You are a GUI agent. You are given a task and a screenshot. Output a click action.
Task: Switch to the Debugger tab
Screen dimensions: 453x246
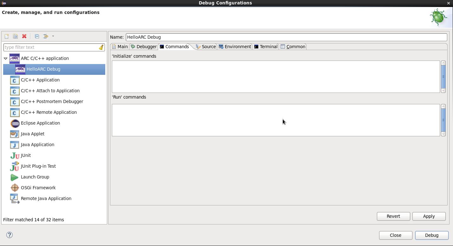[144, 47]
